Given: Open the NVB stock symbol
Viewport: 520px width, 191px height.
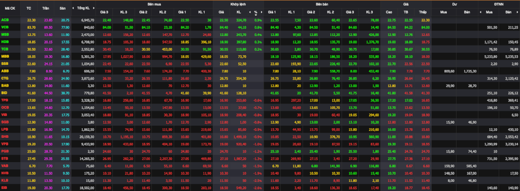Looking at the screenshot, I should point(5,173).
